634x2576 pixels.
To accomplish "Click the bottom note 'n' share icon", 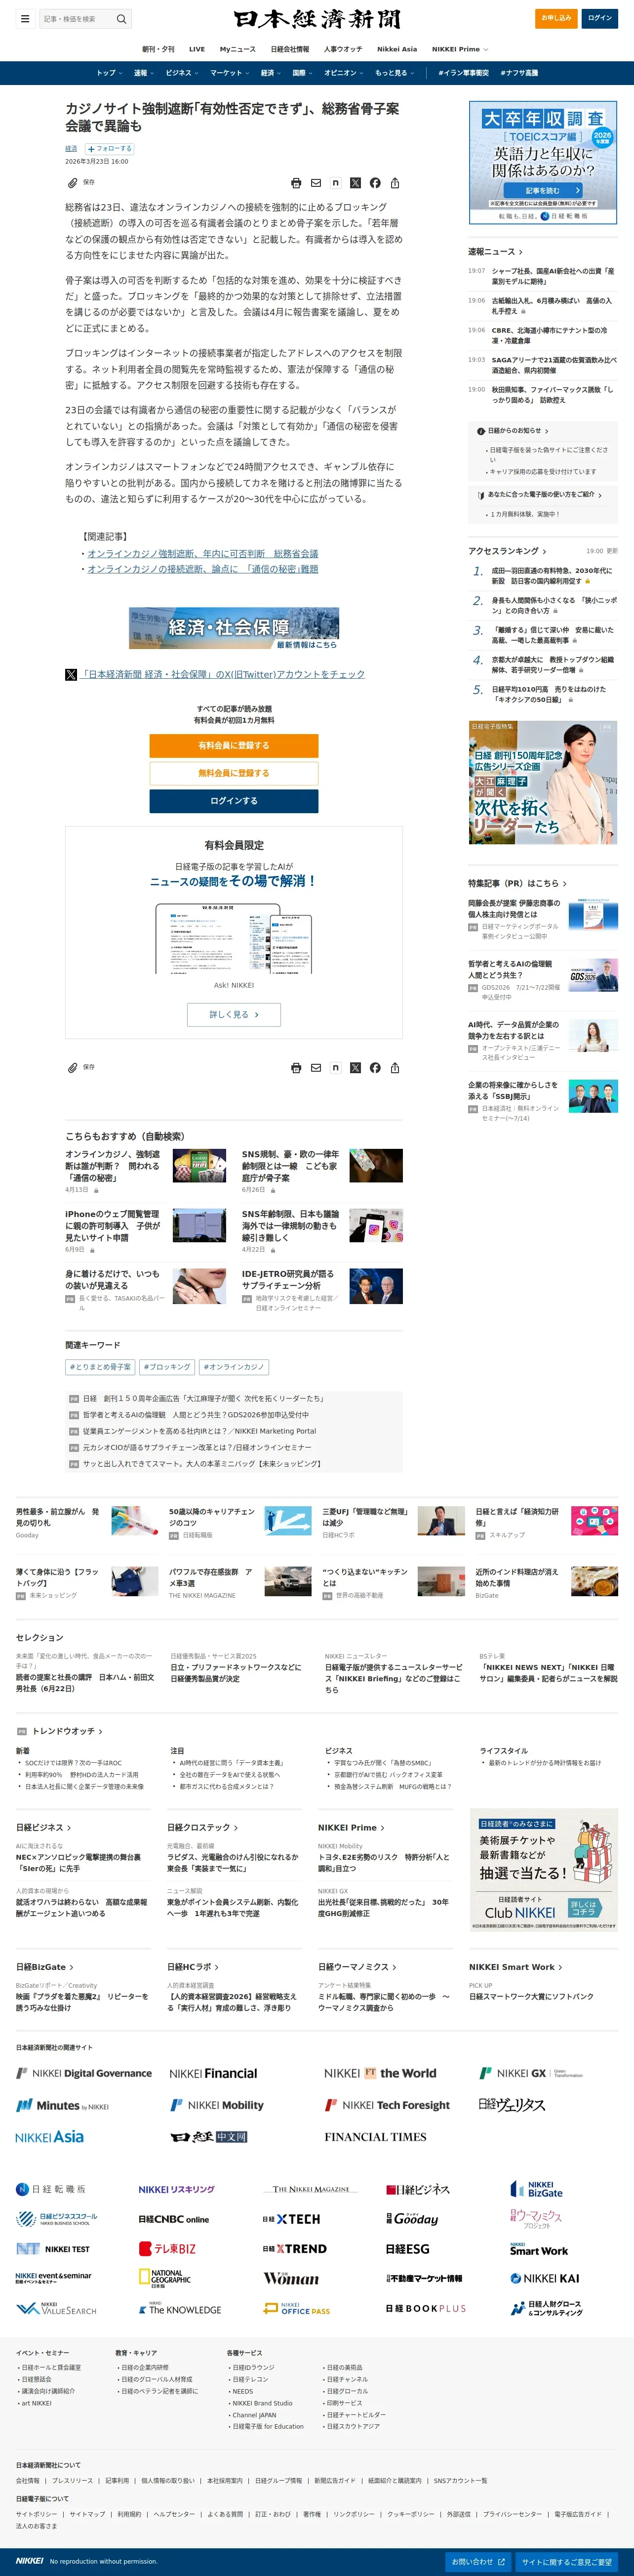I will pyautogui.click(x=335, y=1068).
